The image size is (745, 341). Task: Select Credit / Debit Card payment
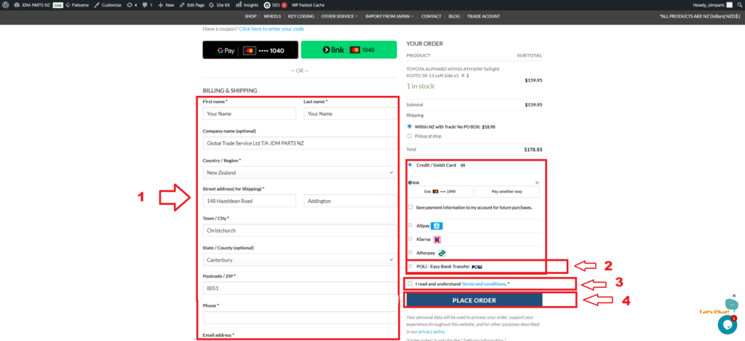[x=410, y=165]
